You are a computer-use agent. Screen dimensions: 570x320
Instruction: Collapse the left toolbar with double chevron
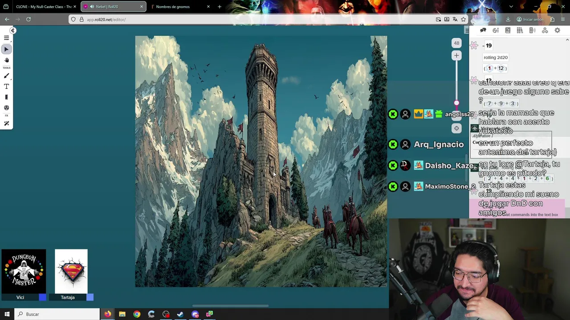point(13,30)
